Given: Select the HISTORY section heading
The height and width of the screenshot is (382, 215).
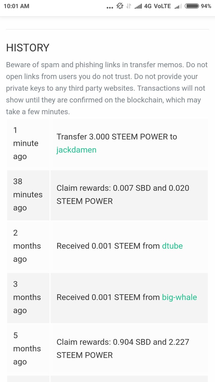Looking at the screenshot, I should point(28,48).
